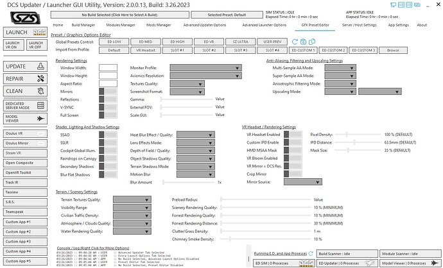Open About tab

point(422,25)
